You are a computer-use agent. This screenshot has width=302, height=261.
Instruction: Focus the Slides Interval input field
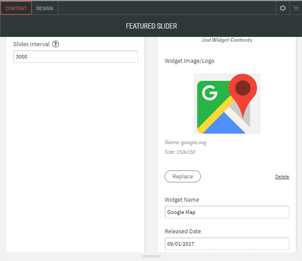(x=75, y=57)
